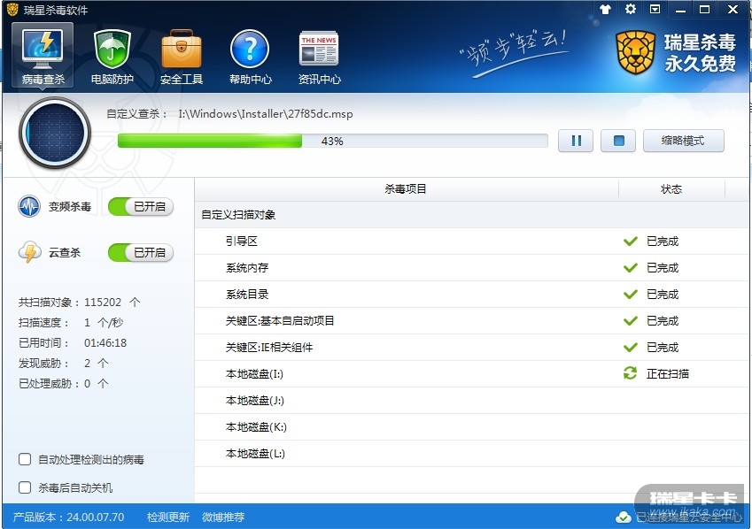Click the green checkmark beside 引导区

(x=630, y=241)
